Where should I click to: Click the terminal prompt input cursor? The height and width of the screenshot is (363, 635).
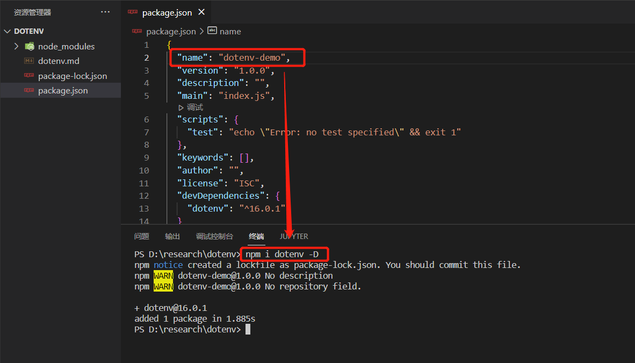(248, 329)
